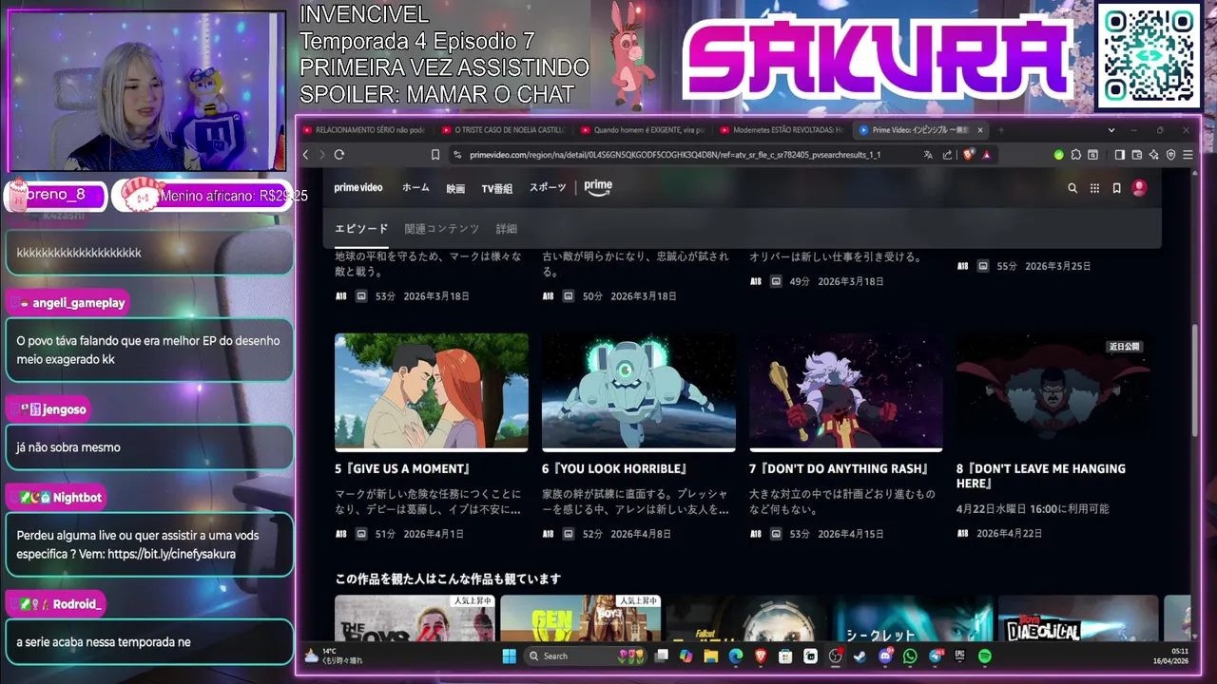Expand the browser tab search chevron
Image resolution: width=1217 pixels, height=684 pixels.
tap(1111, 130)
